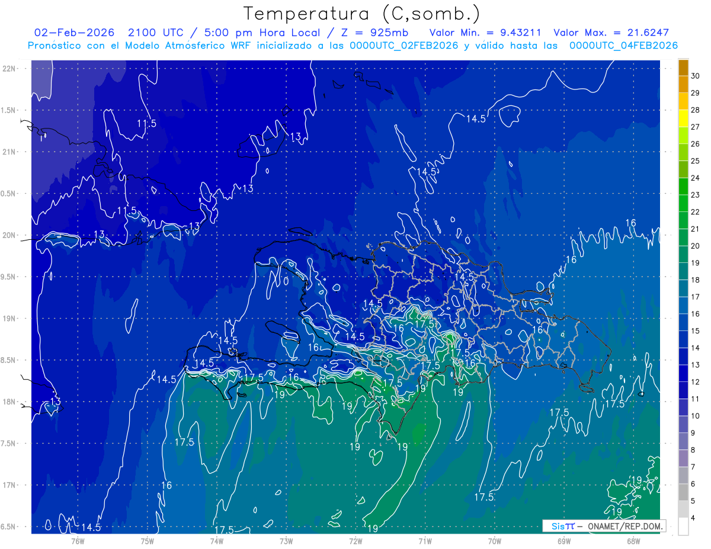Click the "70W" longitude axis label

(495, 540)
